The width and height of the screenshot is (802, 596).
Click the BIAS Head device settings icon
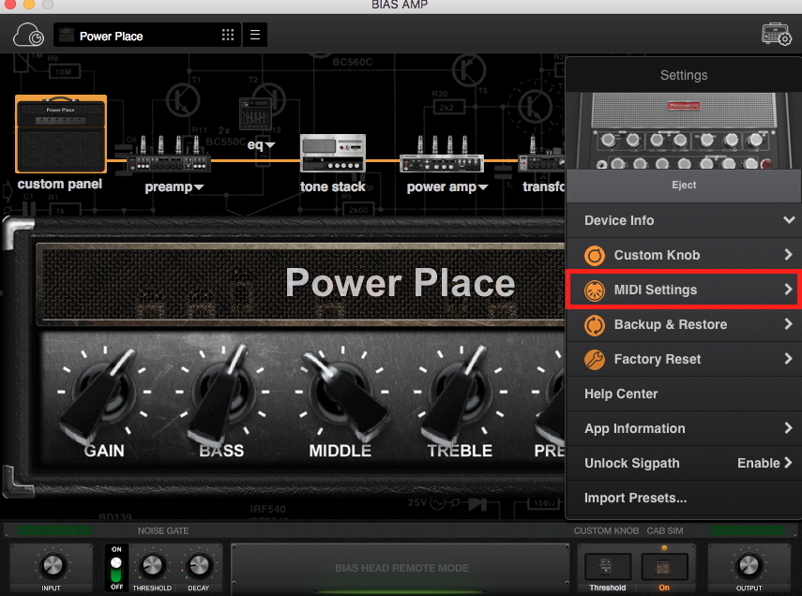(x=776, y=35)
